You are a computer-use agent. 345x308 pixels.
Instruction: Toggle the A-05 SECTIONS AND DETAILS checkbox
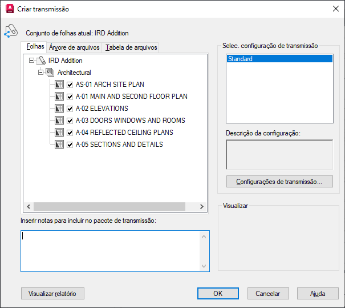(70, 145)
